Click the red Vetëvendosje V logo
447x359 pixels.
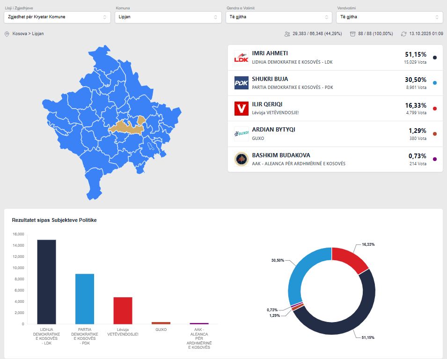click(241, 109)
